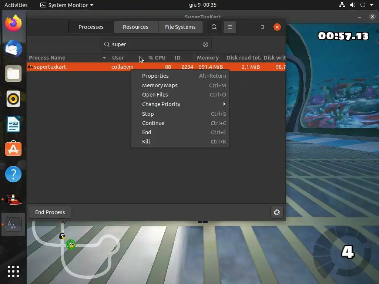Toggle sort arrow on Process Name column
The height and width of the screenshot is (284, 379).
coord(104,58)
